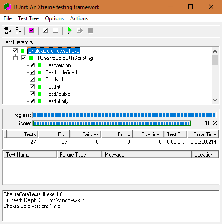Run selected tests with green play icon

[70, 31]
